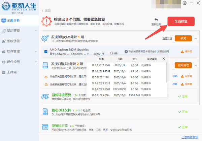Click 待升级 warning status icon
This screenshot has width=202, height=141.
tap(182, 51)
